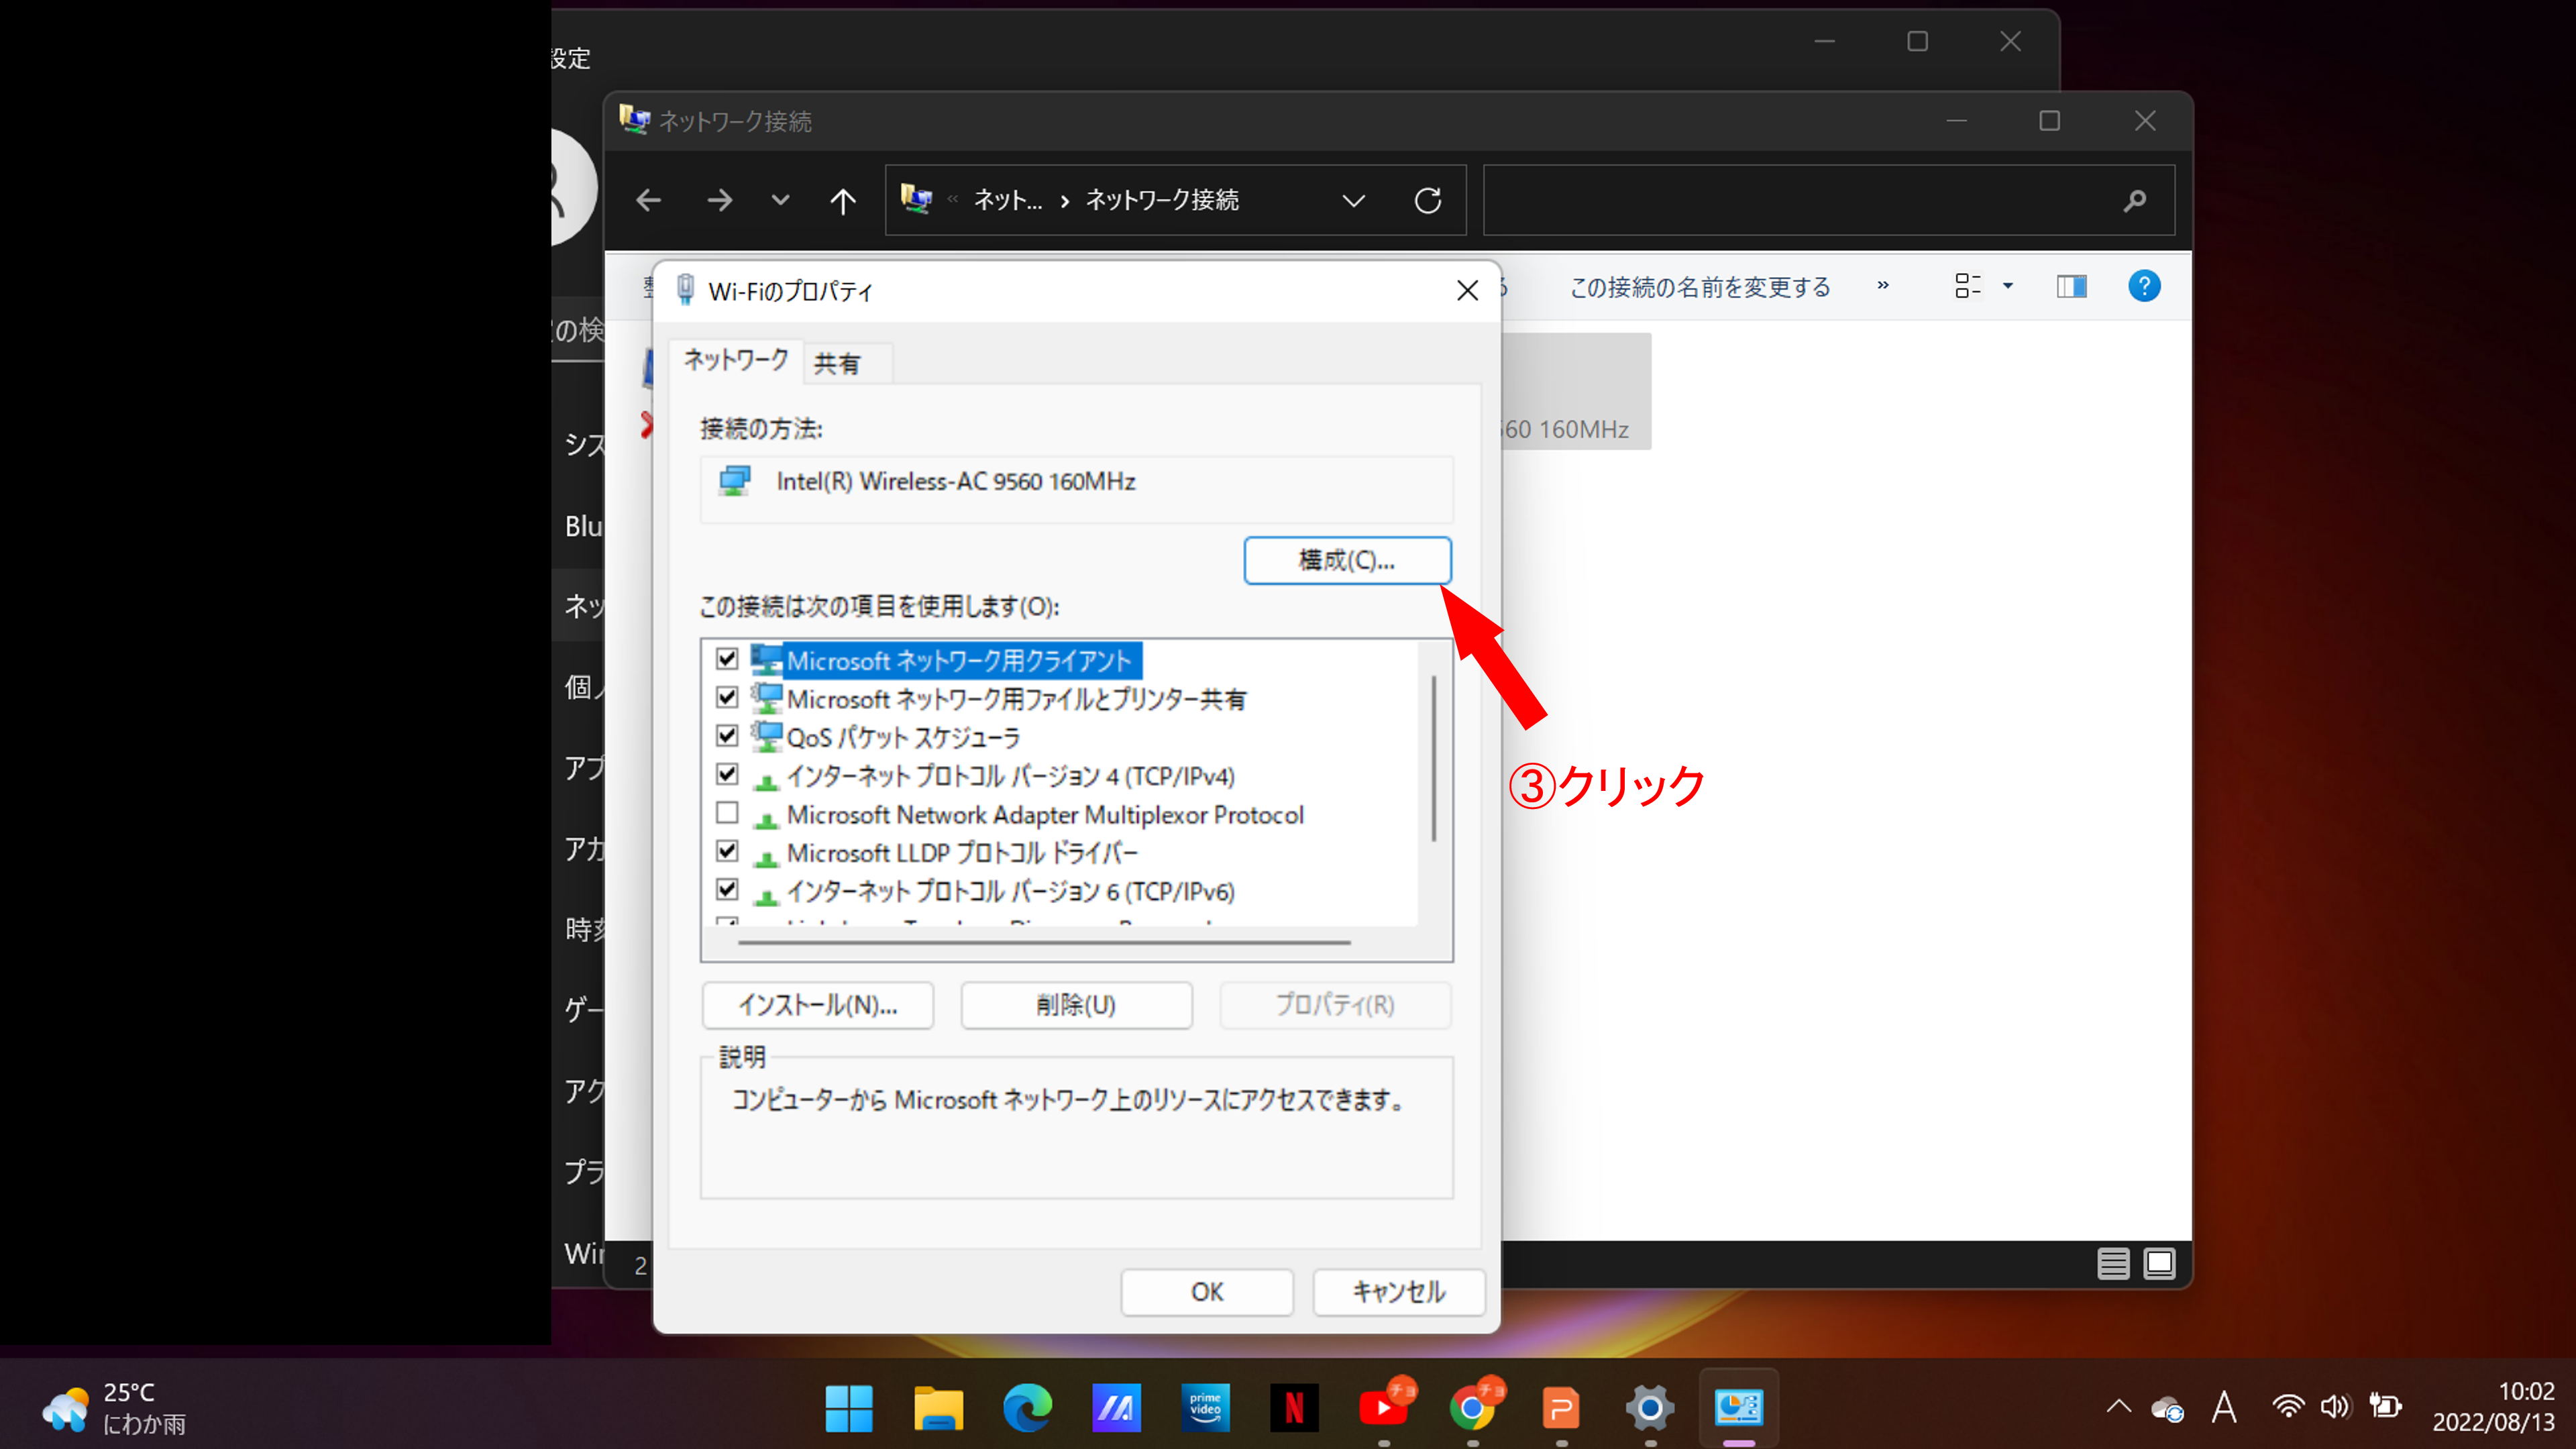The image size is (2576, 1449).
Task: Click the 構成(C)... button
Action: coord(1346,560)
